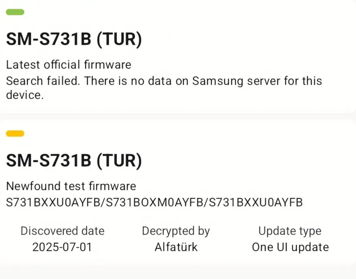
Task: Click the yellow progress pill above the heading
Action: (15, 133)
